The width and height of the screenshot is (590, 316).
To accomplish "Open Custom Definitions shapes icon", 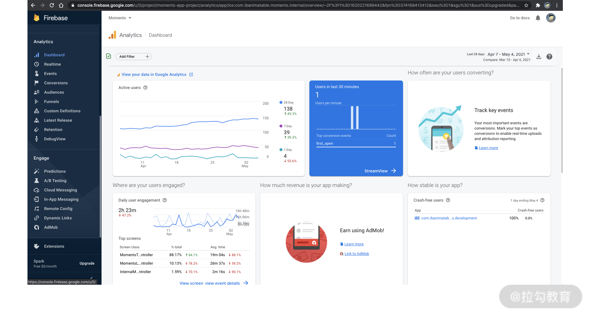I will [x=37, y=111].
